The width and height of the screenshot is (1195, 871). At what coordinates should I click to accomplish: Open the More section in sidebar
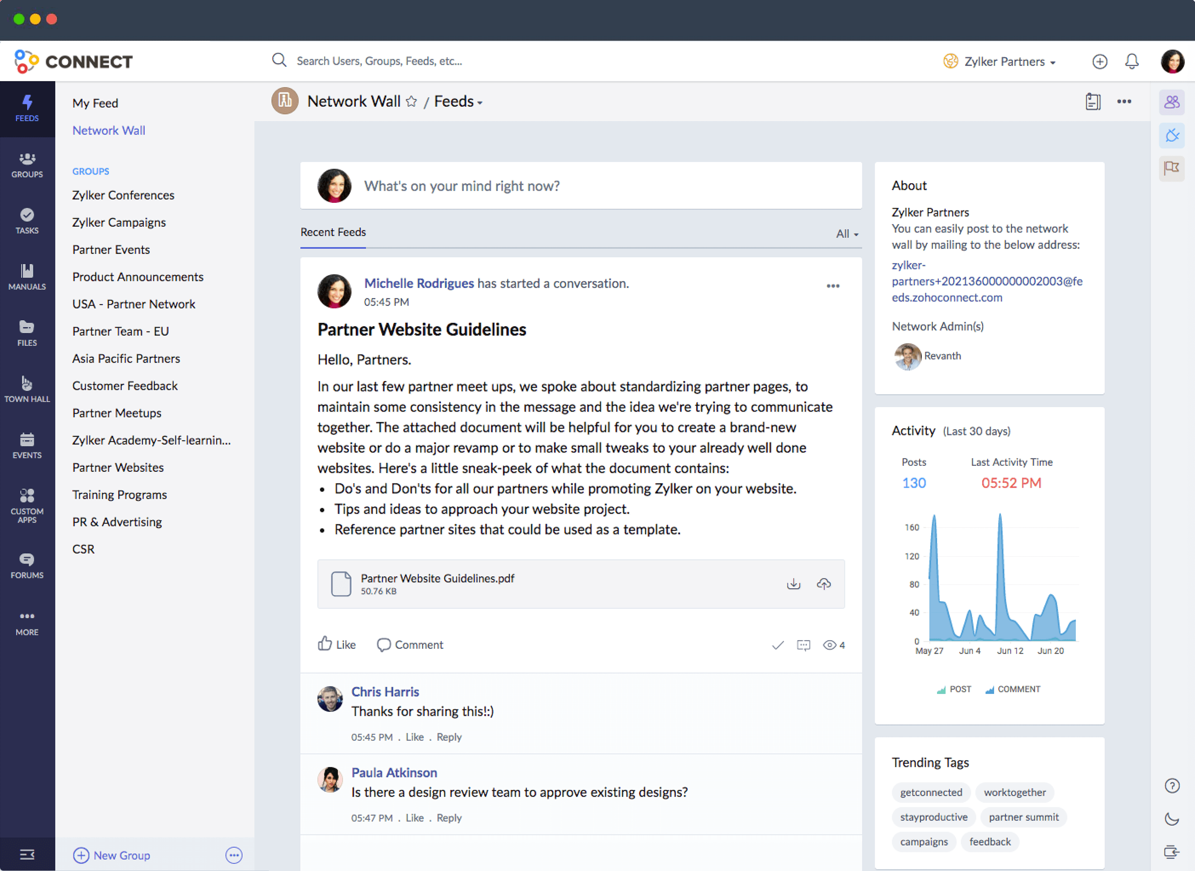27,624
